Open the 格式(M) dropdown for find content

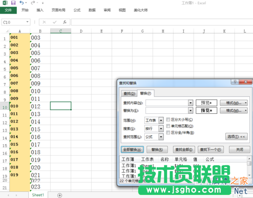click(234, 103)
